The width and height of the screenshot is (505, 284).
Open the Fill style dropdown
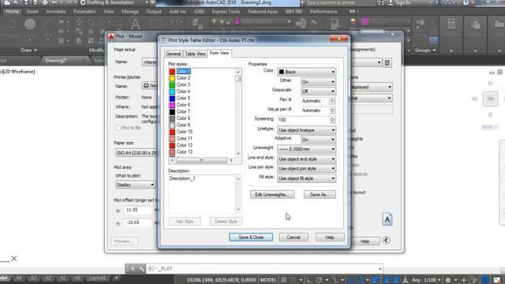pyautogui.click(x=307, y=178)
